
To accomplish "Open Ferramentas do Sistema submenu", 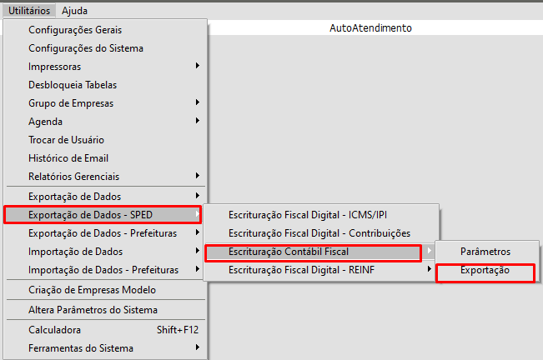I will coord(105,348).
